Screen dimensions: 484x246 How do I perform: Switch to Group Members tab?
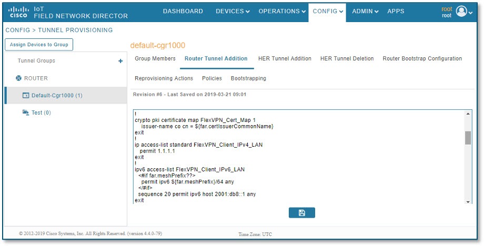[x=155, y=58]
